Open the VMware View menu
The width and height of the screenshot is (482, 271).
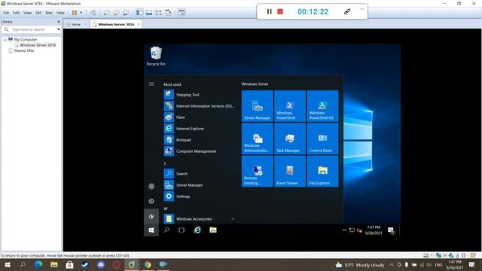[27, 13]
